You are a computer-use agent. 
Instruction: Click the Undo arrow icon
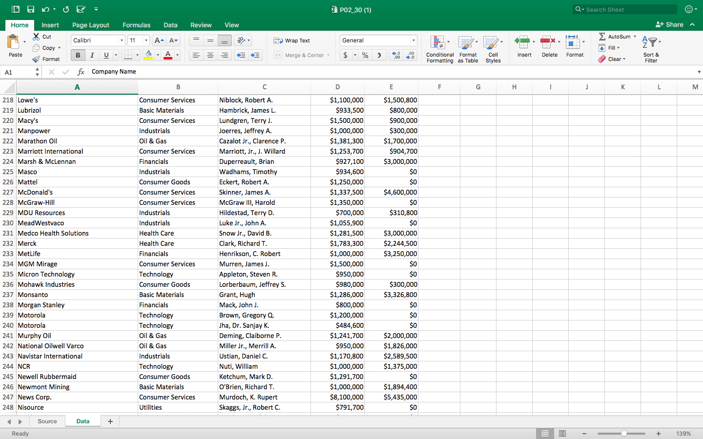coord(45,9)
